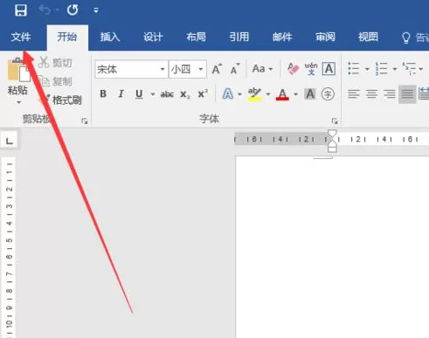This screenshot has height=338, width=429.
Task: Expand the 粘贴 (Paste) options arrow
Action: tap(18, 102)
